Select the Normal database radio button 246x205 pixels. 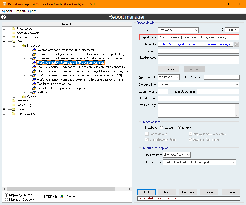tap(161, 128)
